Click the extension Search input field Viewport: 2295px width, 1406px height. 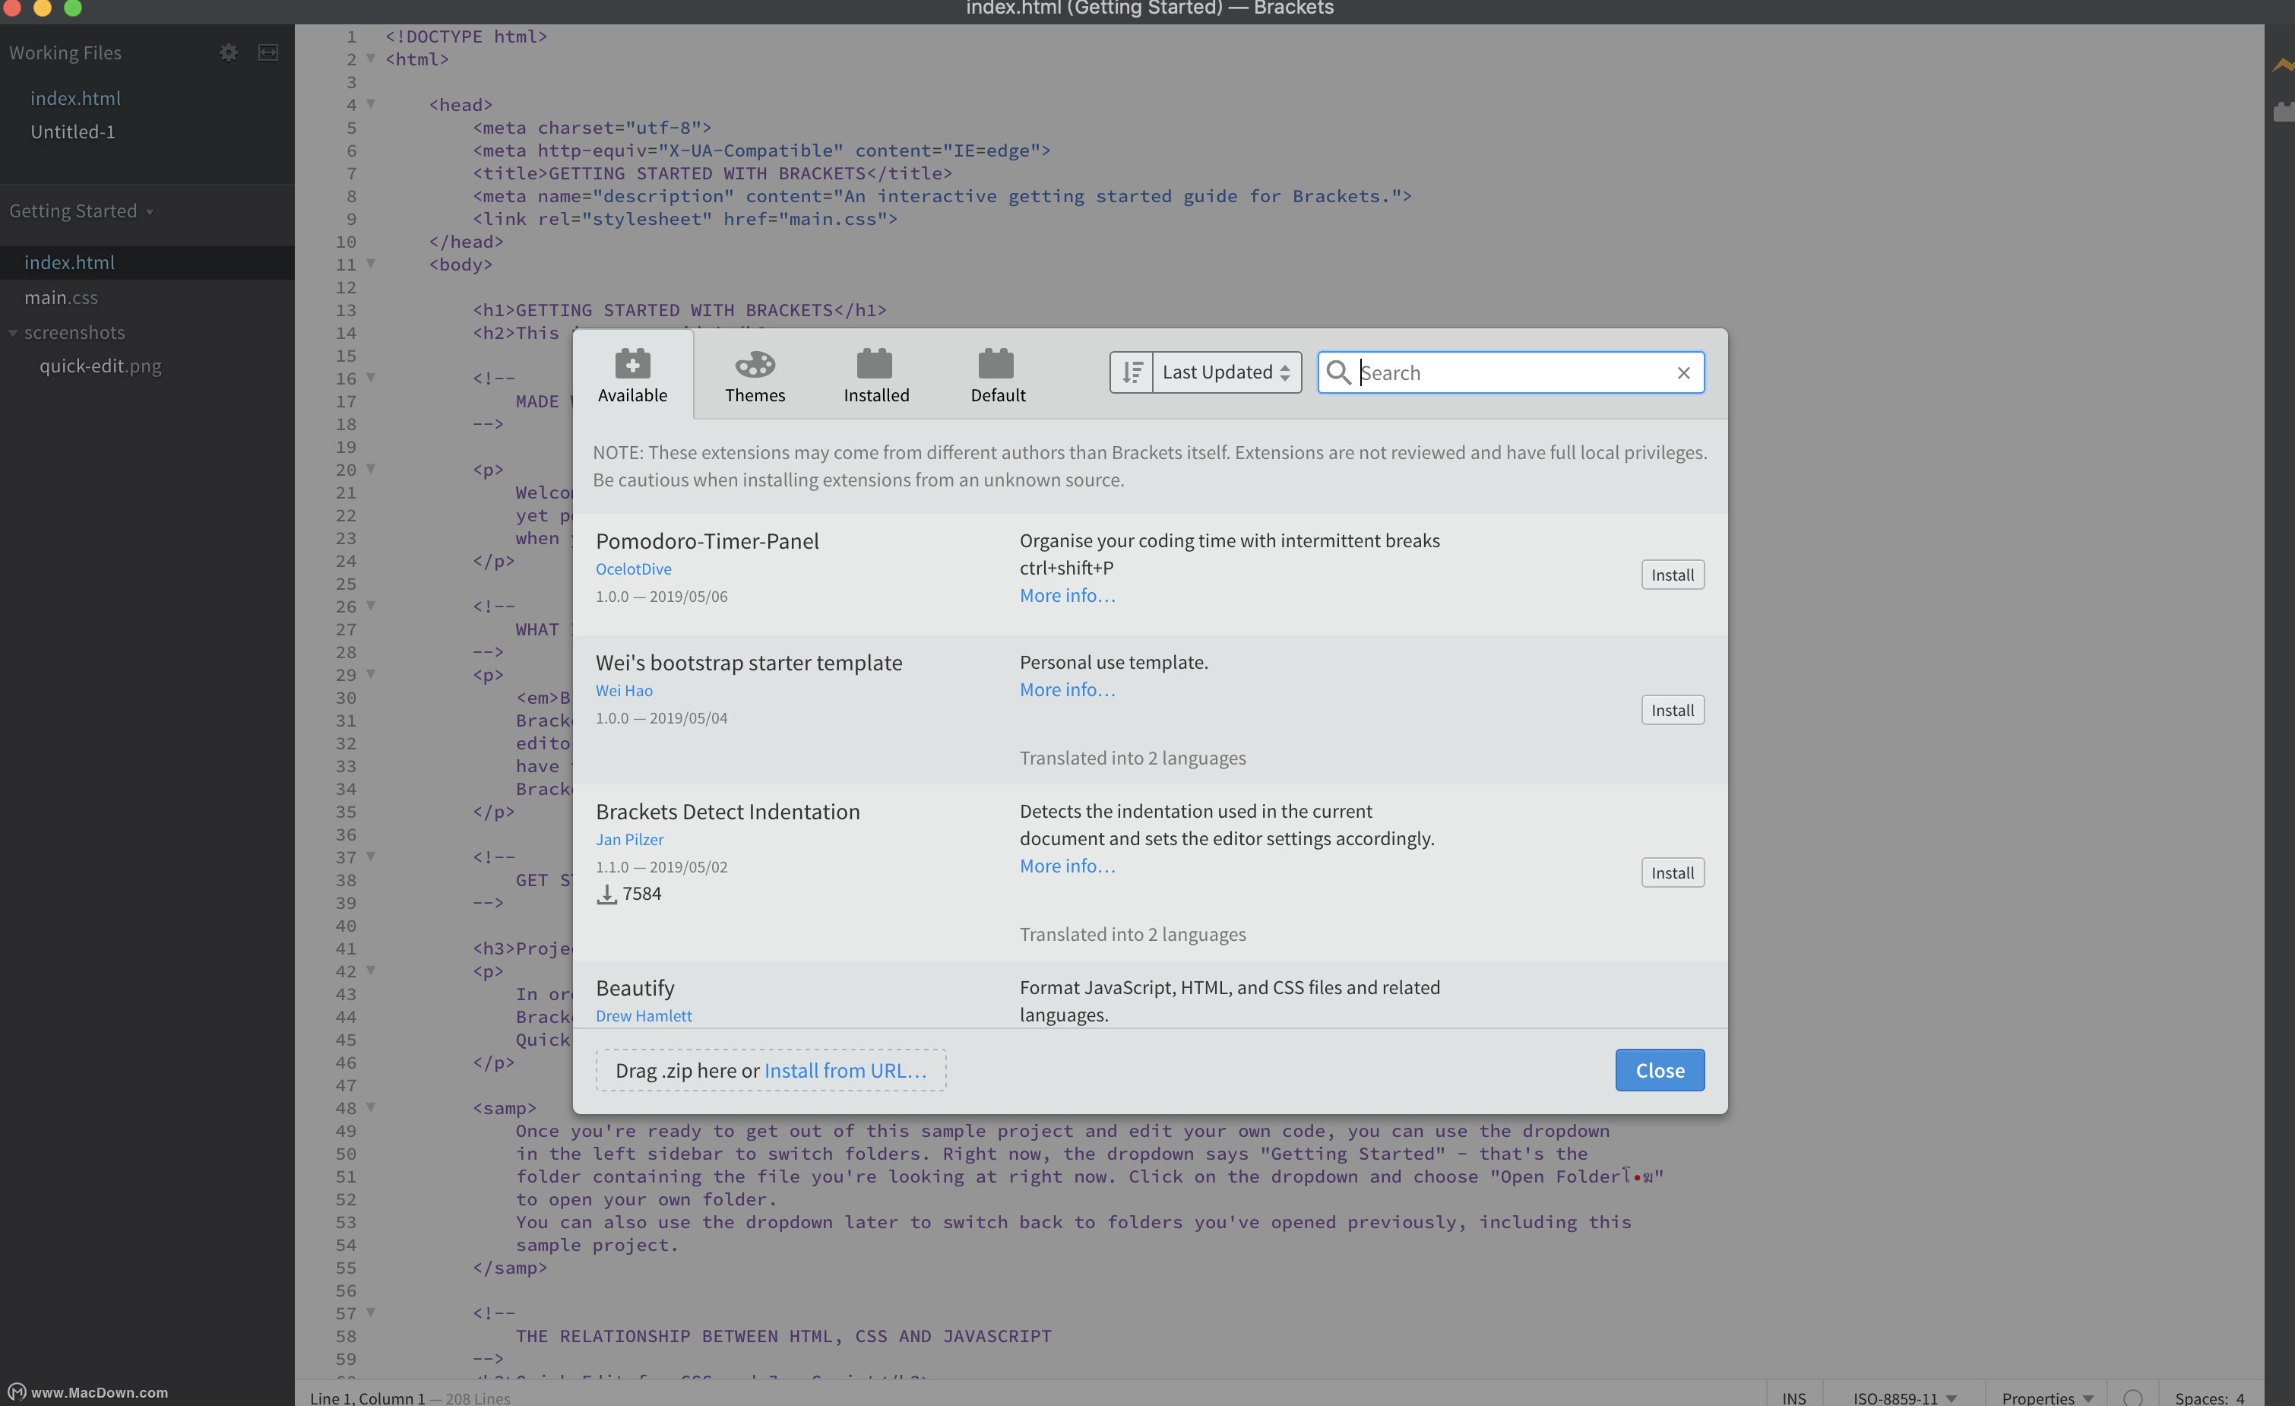coord(1511,372)
